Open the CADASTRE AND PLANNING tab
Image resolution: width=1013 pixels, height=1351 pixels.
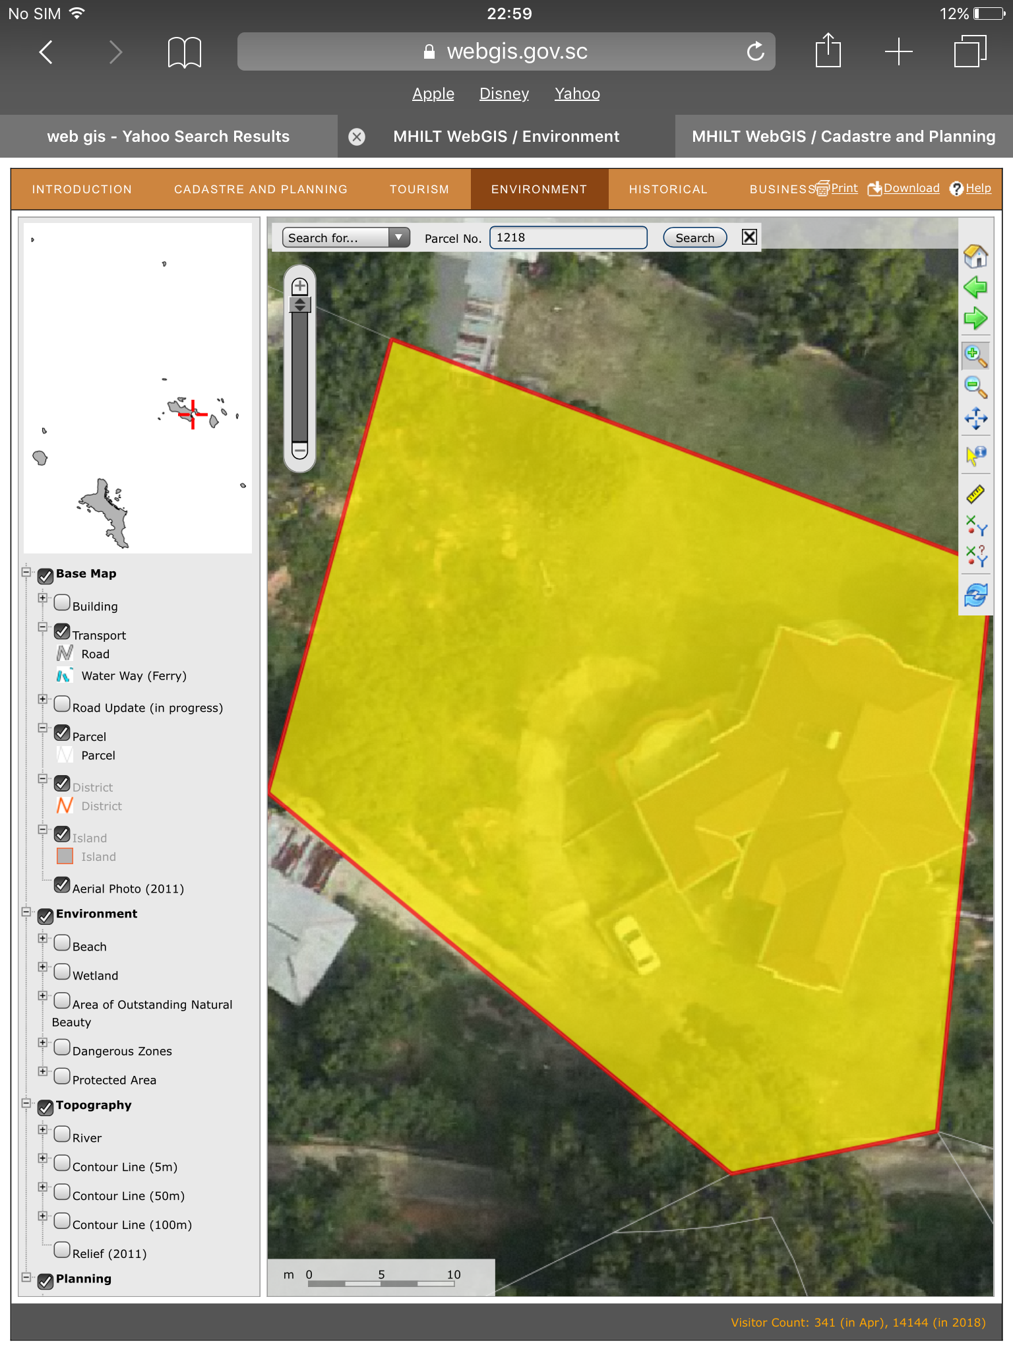click(x=261, y=189)
